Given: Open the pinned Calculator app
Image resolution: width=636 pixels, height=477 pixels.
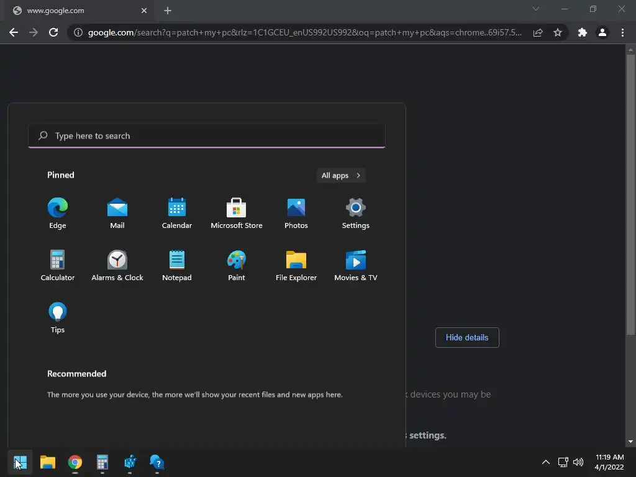Looking at the screenshot, I should pos(58,266).
